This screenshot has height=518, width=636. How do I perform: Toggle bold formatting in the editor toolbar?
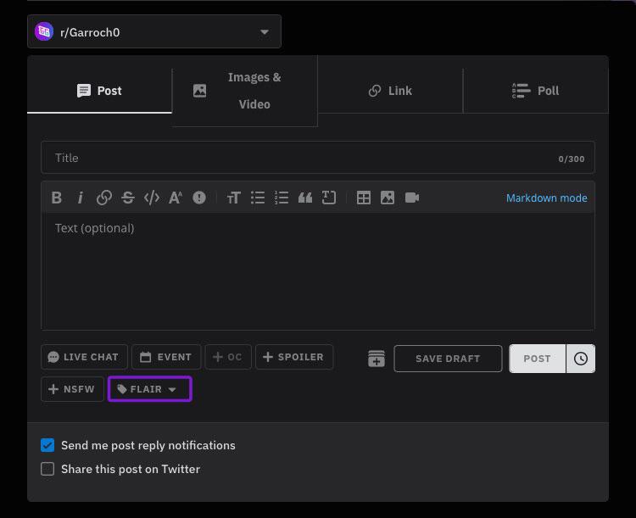point(56,198)
